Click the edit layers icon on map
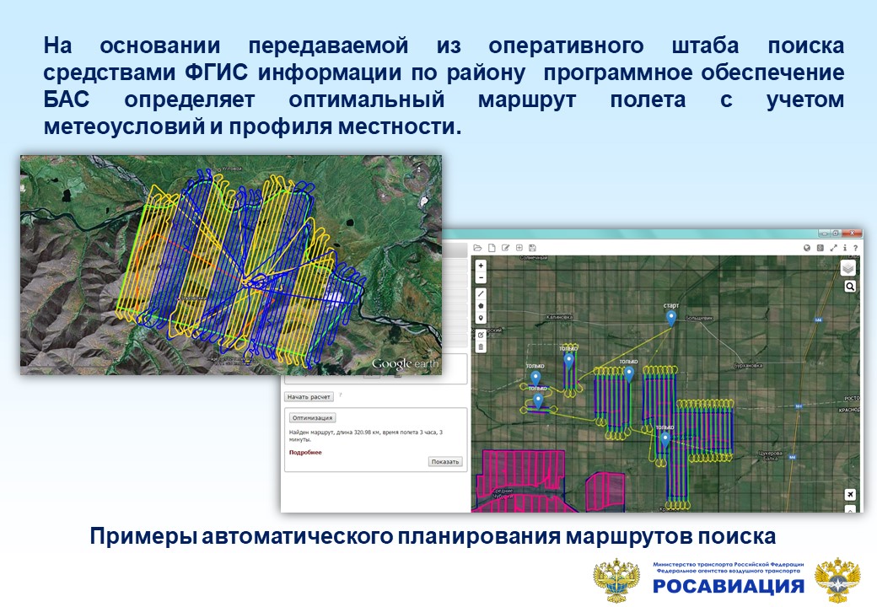The image size is (877, 607). tap(481, 334)
